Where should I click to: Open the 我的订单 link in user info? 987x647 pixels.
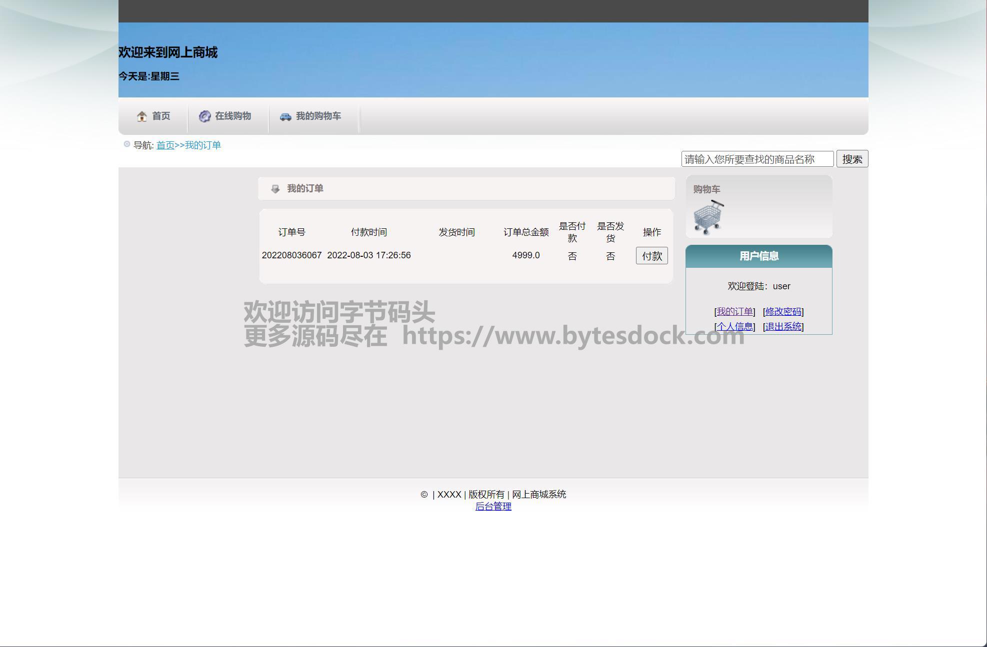pos(734,312)
